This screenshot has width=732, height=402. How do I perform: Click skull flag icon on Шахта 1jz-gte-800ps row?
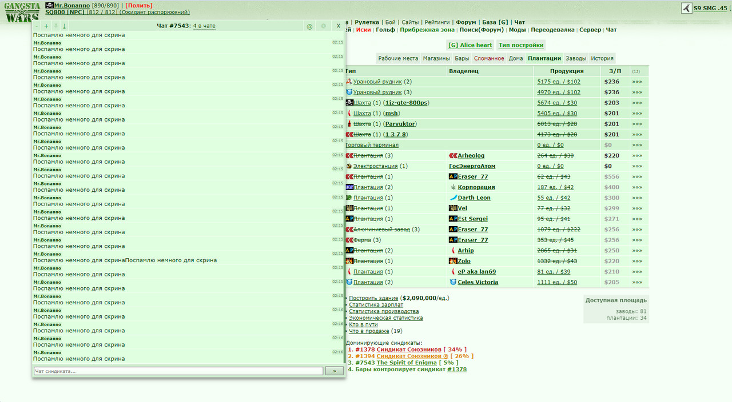(349, 103)
